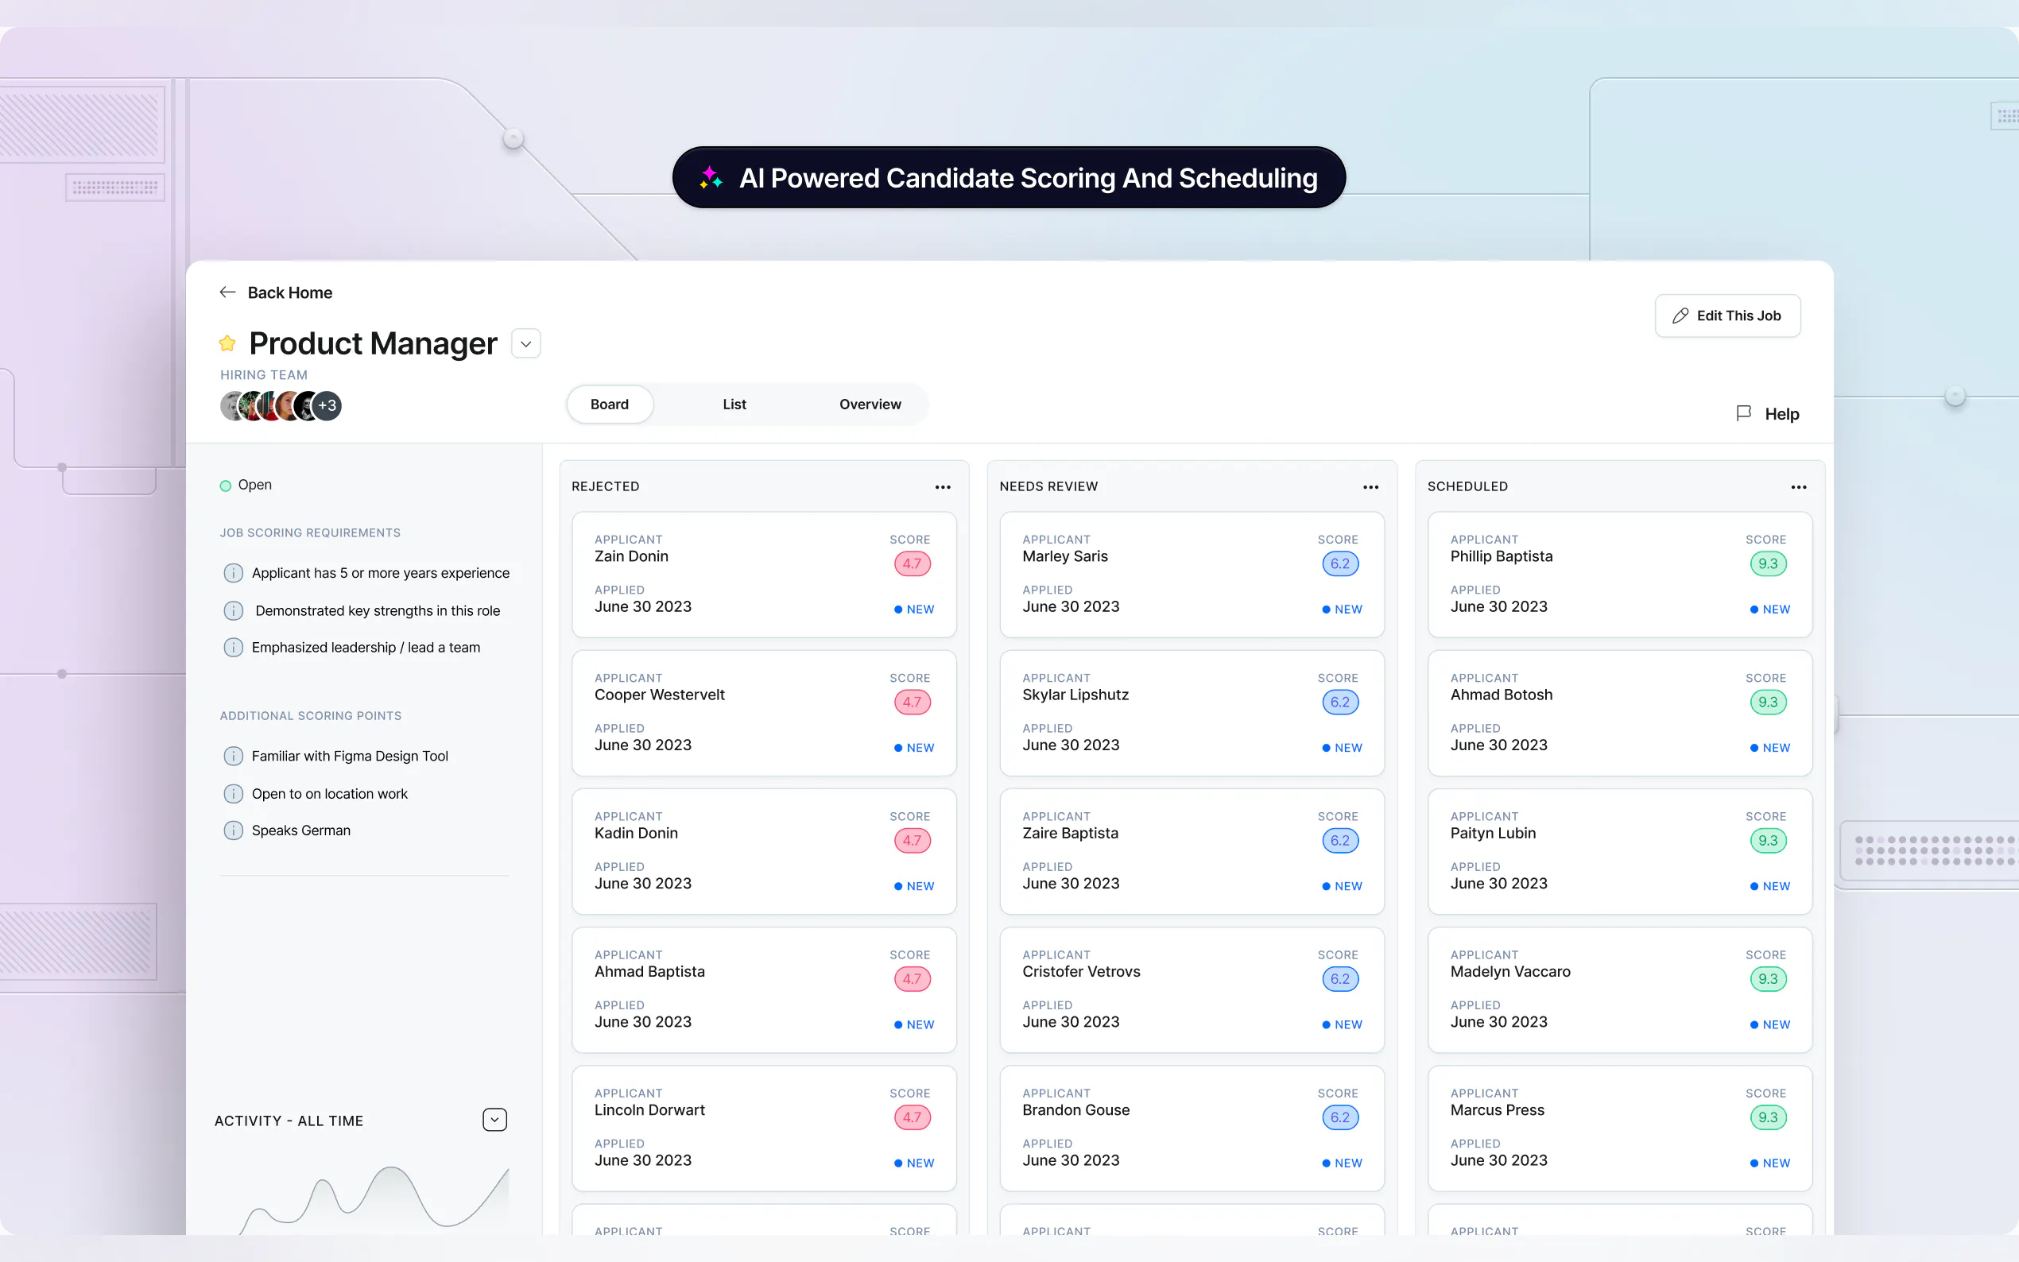Click the +3 hiring team members badge
This screenshot has width=2019, height=1262.
pos(327,406)
